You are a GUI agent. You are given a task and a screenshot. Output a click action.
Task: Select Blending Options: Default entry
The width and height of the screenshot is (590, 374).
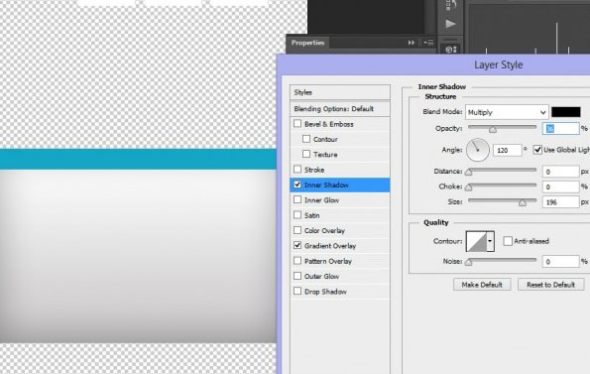pos(340,109)
